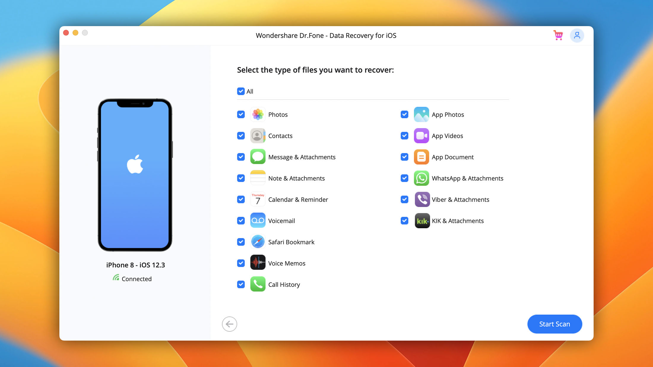Click the "Safari Bookmark" label

tap(291, 242)
